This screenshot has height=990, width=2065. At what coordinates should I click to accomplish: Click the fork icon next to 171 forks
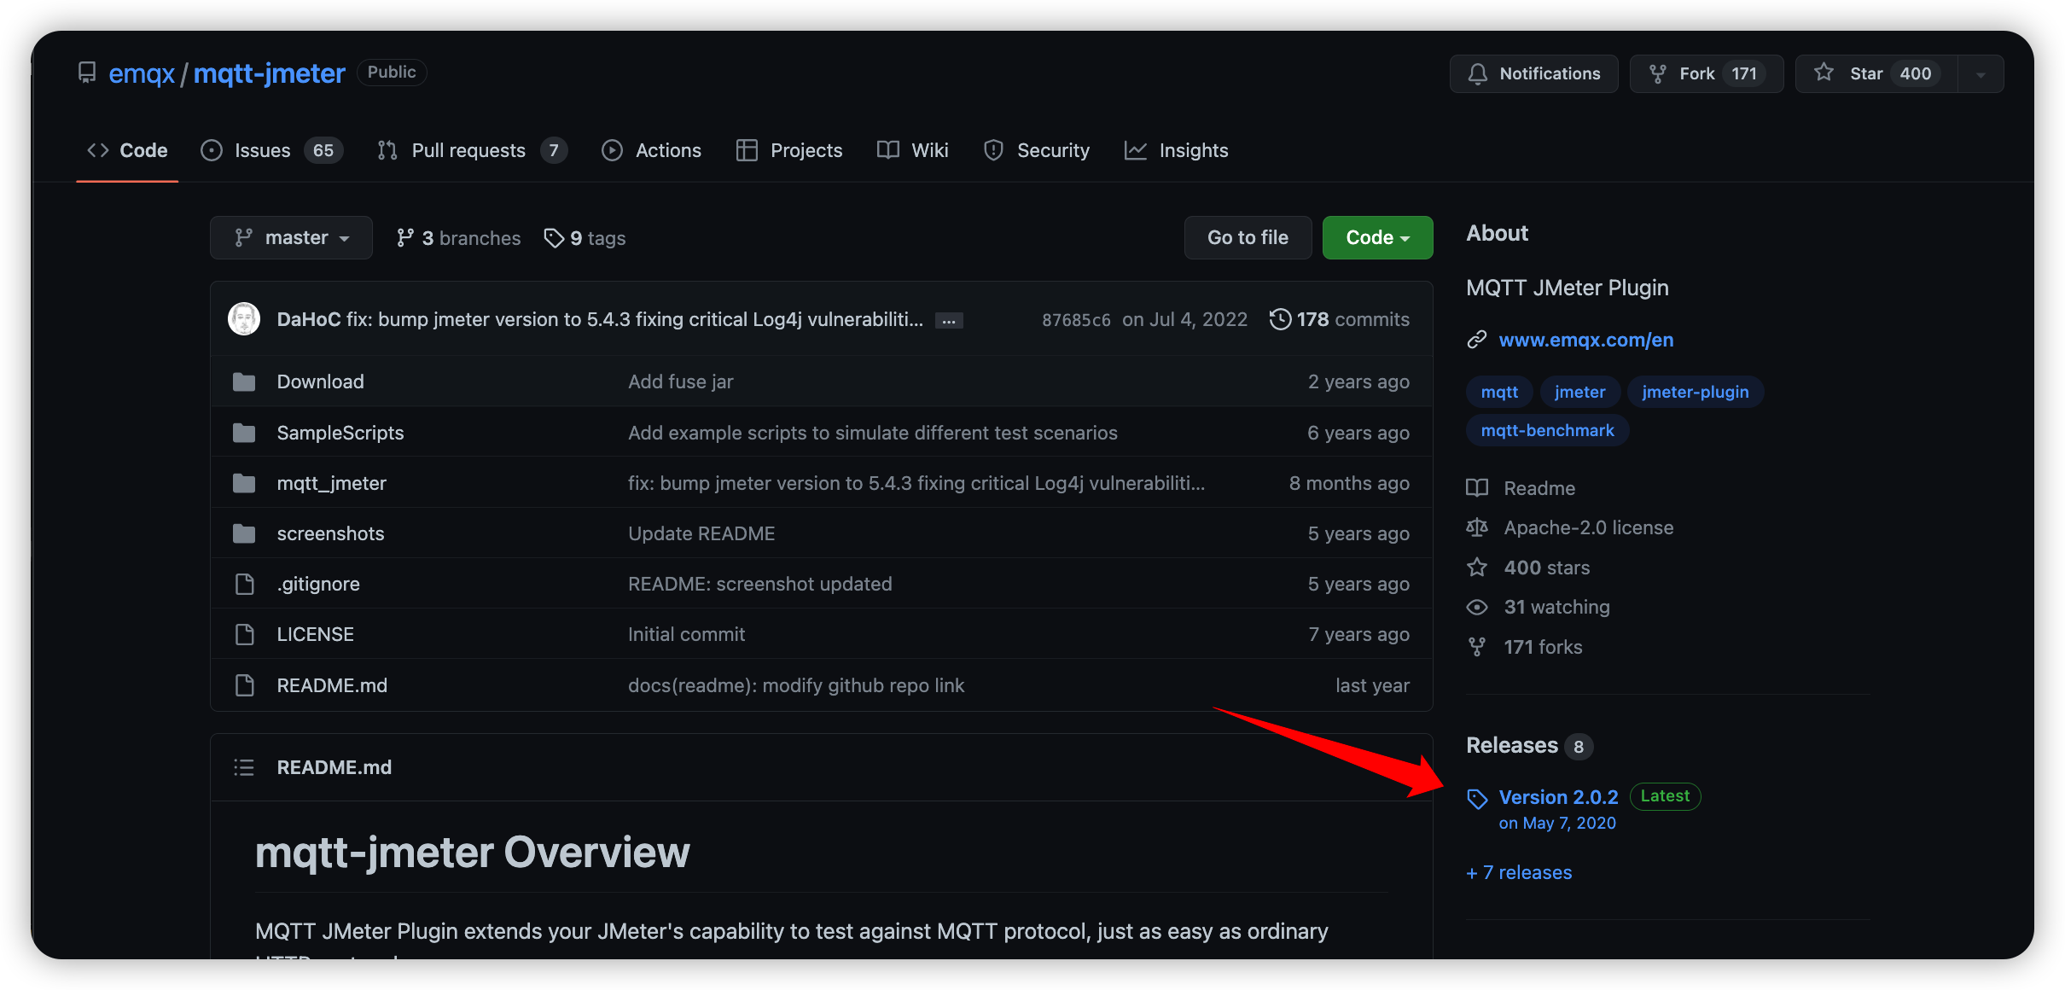point(1477,646)
